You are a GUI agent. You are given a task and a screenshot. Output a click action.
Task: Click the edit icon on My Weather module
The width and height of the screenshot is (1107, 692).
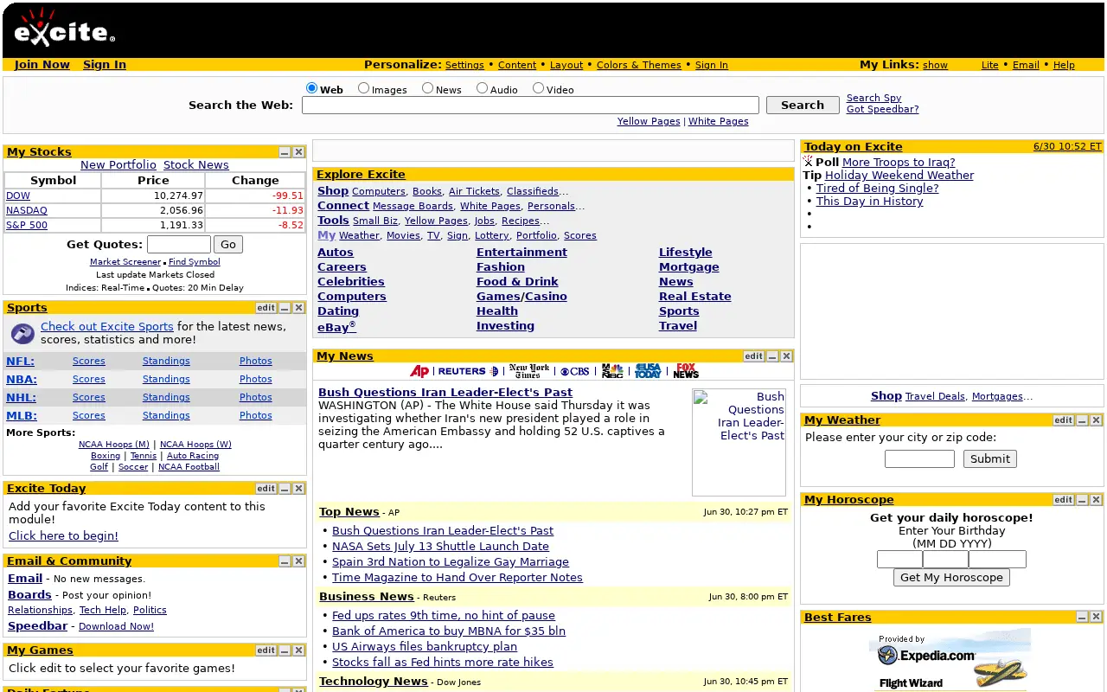pyautogui.click(x=1063, y=420)
